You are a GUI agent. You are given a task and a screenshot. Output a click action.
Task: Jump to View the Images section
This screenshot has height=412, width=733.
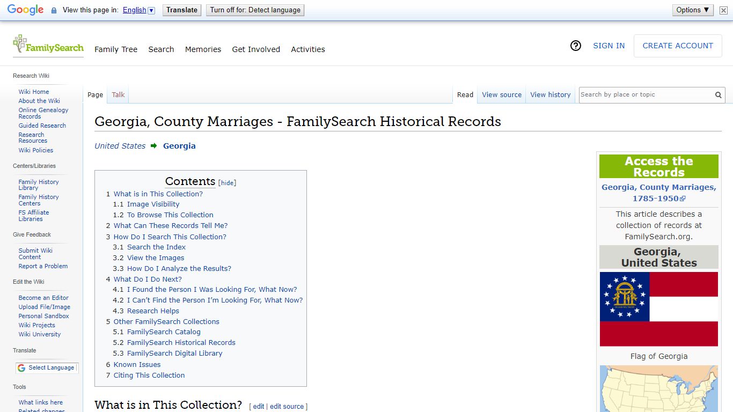[156, 258]
